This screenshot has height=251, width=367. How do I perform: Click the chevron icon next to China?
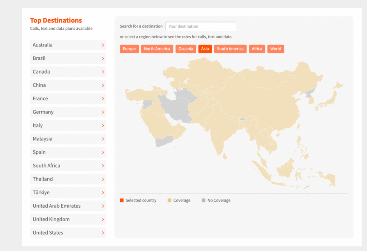(x=103, y=85)
